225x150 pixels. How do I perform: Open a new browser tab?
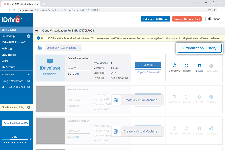44,4
